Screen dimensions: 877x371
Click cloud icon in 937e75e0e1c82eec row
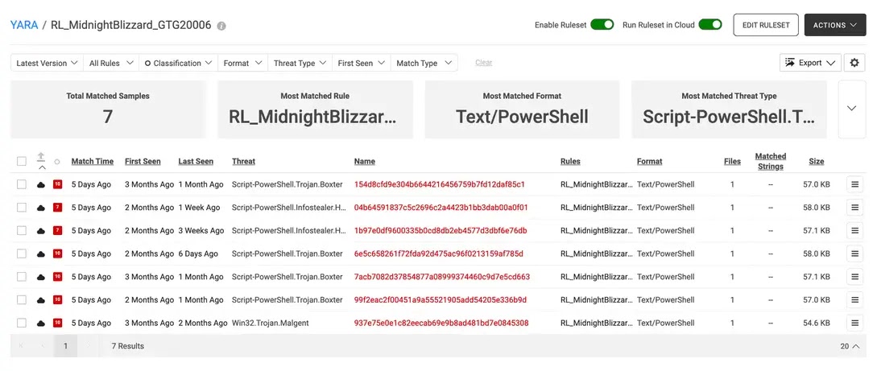(x=41, y=323)
